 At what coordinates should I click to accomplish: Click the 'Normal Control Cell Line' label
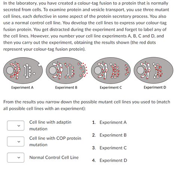pyautogui.click(x=54, y=157)
